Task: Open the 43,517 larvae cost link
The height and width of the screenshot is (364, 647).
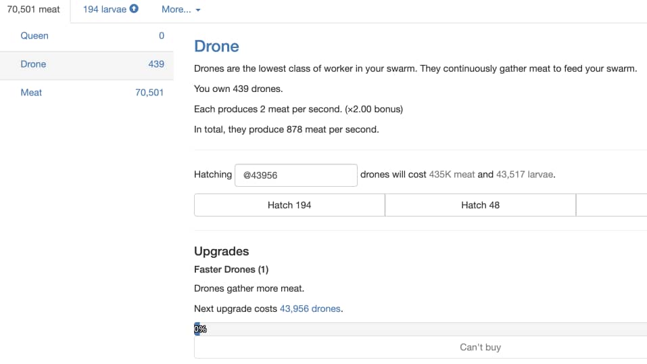Action: [525, 174]
